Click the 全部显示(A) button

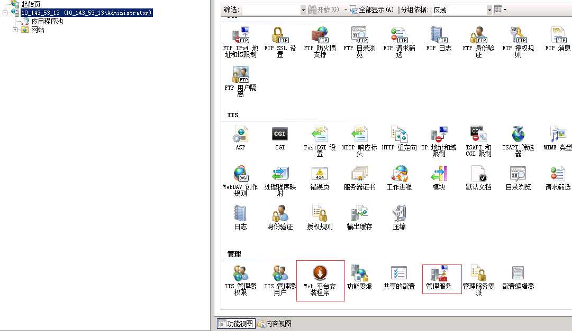click(x=372, y=10)
